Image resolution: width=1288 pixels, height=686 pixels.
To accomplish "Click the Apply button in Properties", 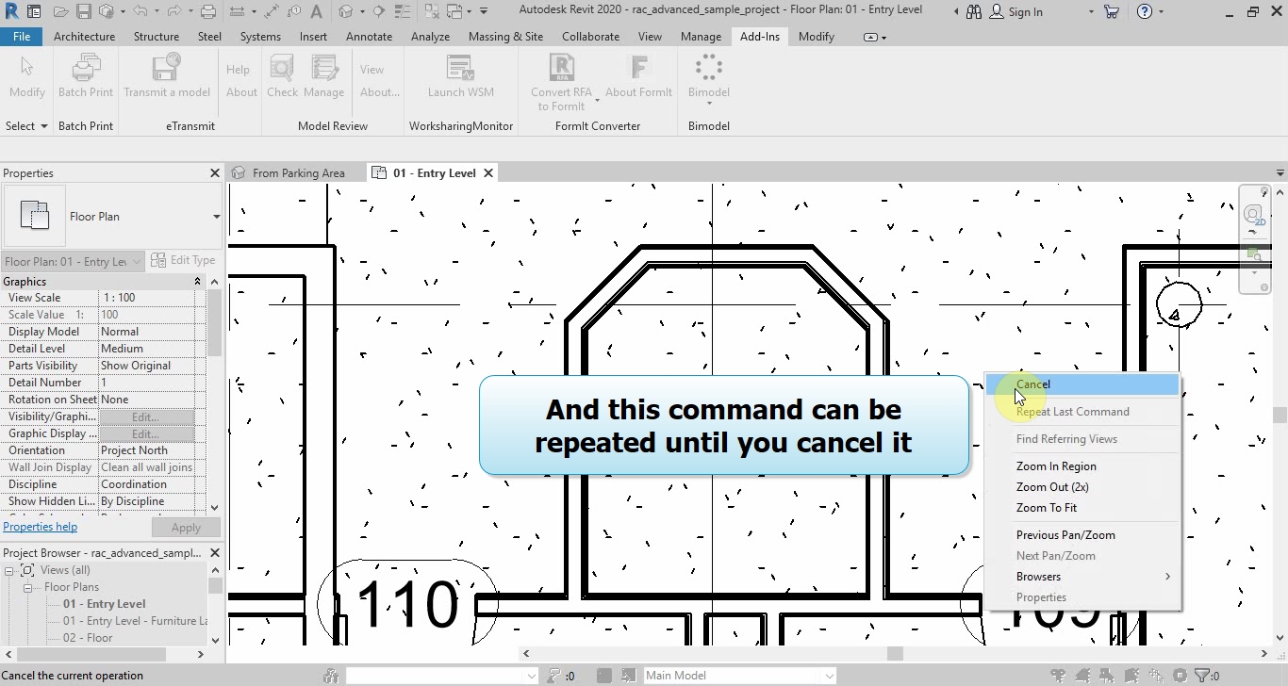I will 186,528.
